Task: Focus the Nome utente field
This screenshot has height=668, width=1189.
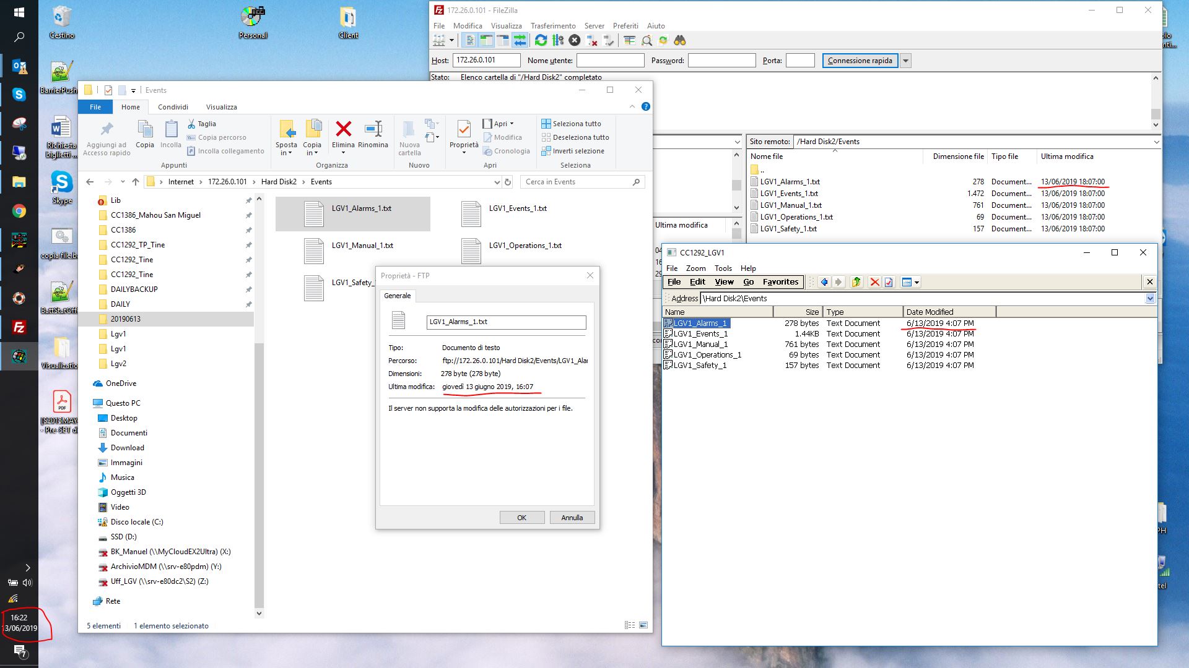Action: click(610, 61)
